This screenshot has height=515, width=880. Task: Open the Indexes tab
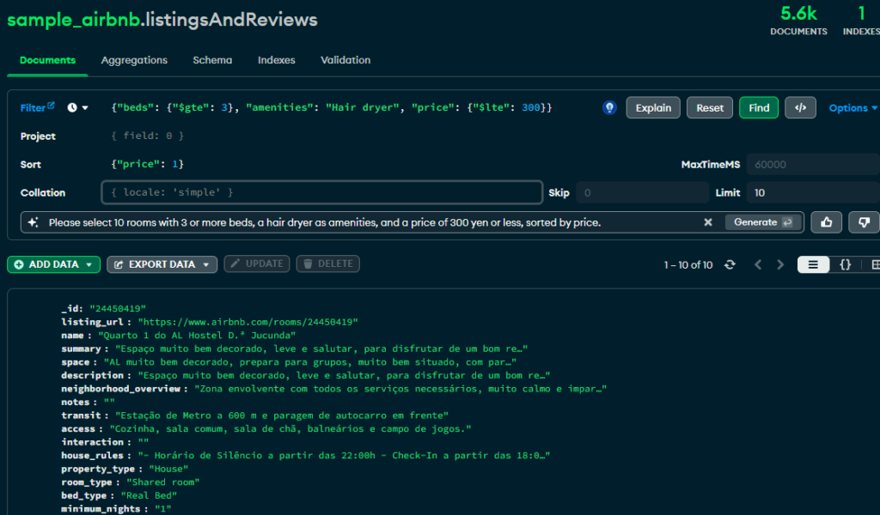276,60
